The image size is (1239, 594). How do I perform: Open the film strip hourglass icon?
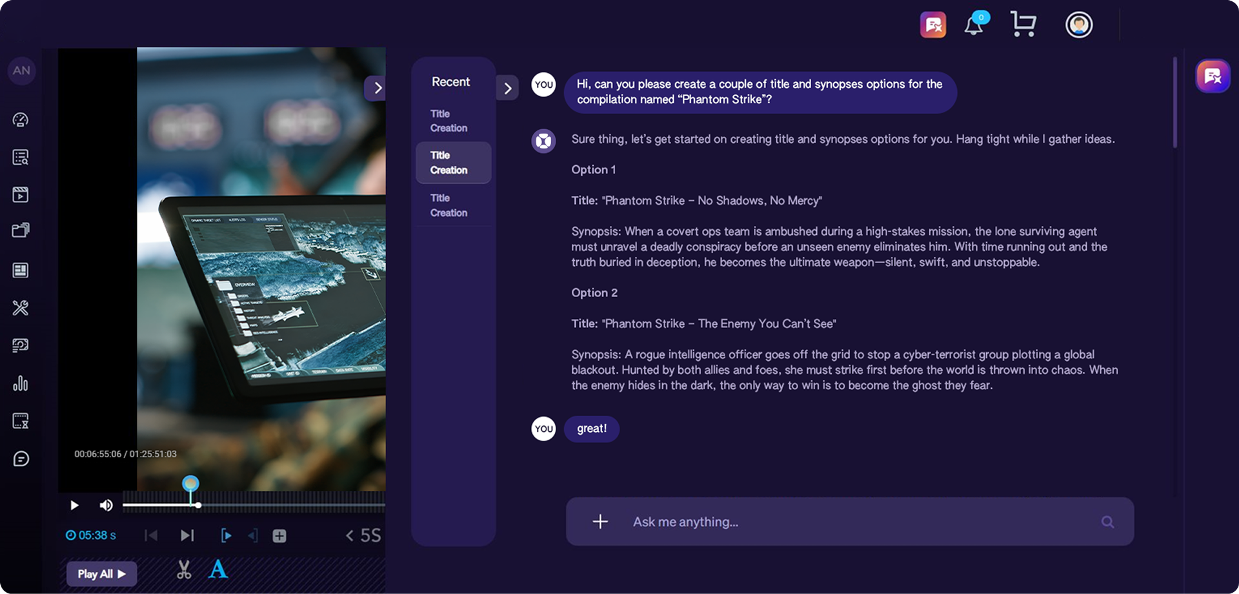(21, 421)
